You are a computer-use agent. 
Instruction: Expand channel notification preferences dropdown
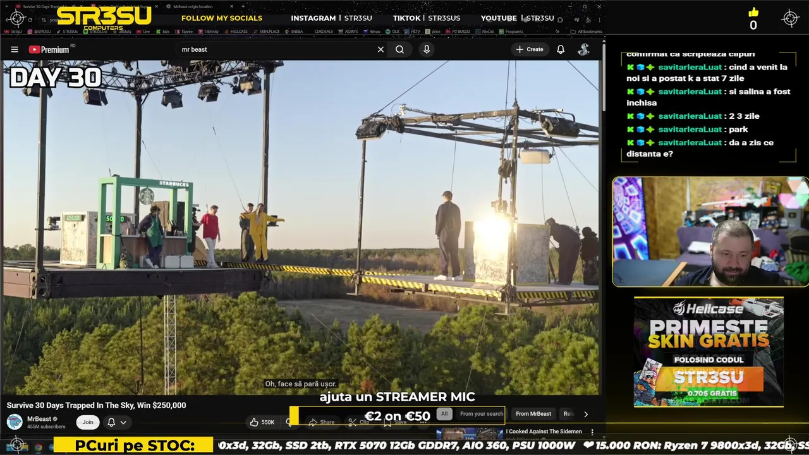(116, 422)
